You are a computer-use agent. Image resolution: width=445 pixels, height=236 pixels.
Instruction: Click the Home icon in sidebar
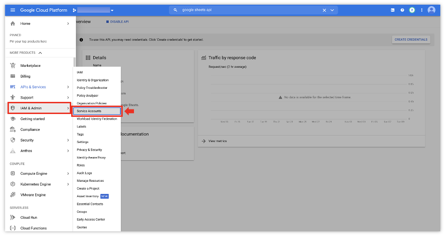[13, 23]
